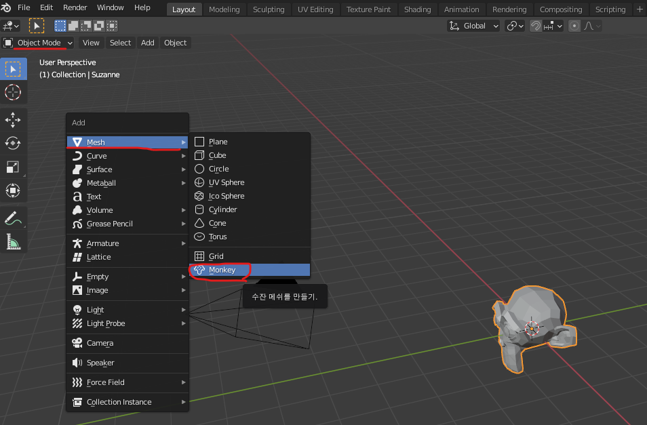Image resolution: width=647 pixels, height=425 pixels.
Task: Activate the Move tool
Action: click(x=13, y=120)
